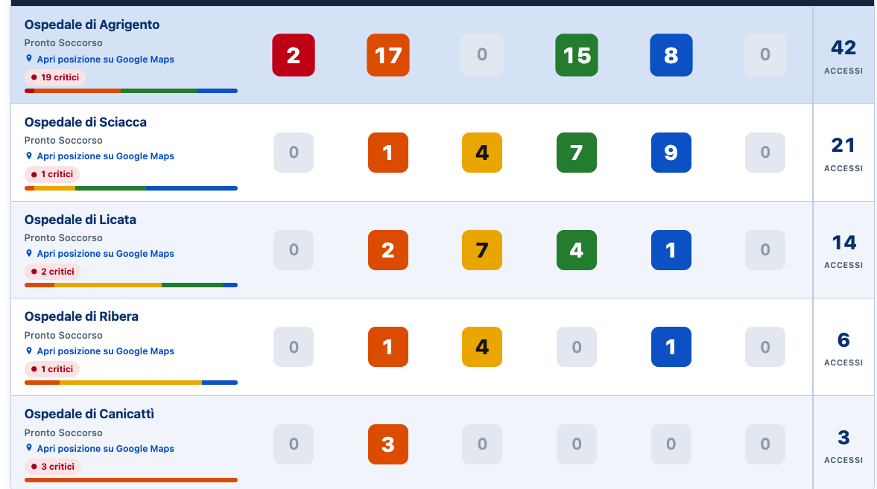877x489 pixels.
Task: Open Google Maps link for Ospedale di Ribera
Action: pyautogui.click(x=105, y=351)
